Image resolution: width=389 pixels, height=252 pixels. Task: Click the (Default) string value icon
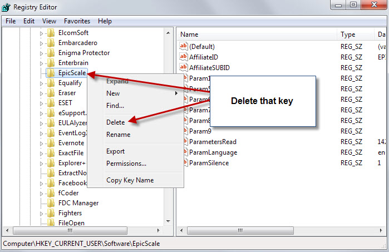[x=184, y=46]
